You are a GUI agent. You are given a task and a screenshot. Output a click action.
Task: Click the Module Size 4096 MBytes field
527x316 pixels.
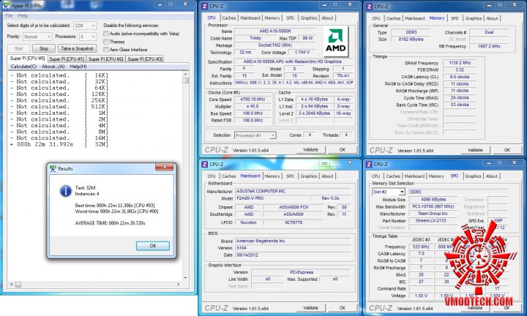433,199
